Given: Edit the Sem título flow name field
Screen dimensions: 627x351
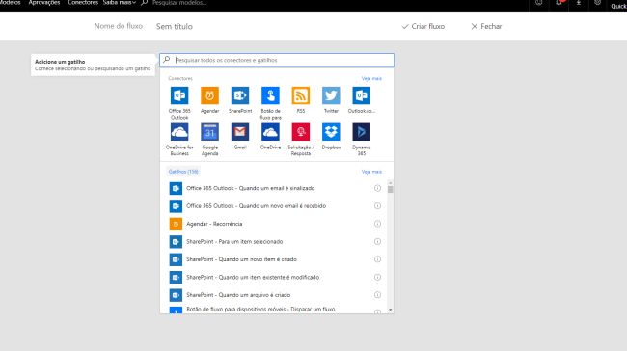Looking at the screenshot, I should click(x=175, y=26).
